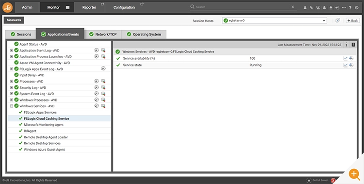The image size is (364, 184).
Task: Click the magnifier search icon
Action: point(192,7)
